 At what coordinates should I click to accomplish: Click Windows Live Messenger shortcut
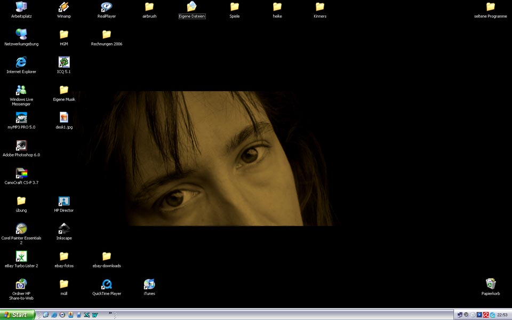tap(21, 90)
